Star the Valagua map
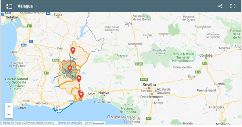 tap(37, 6)
